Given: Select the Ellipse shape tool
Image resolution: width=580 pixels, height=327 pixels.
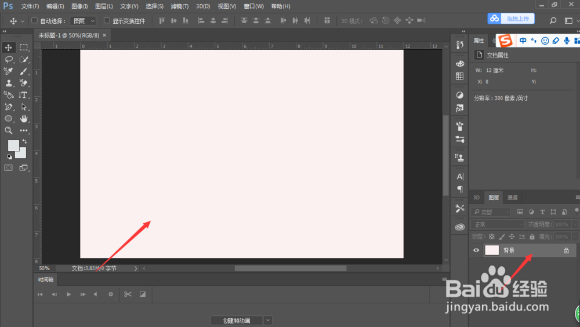Looking at the screenshot, I should [x=9, y=119].
